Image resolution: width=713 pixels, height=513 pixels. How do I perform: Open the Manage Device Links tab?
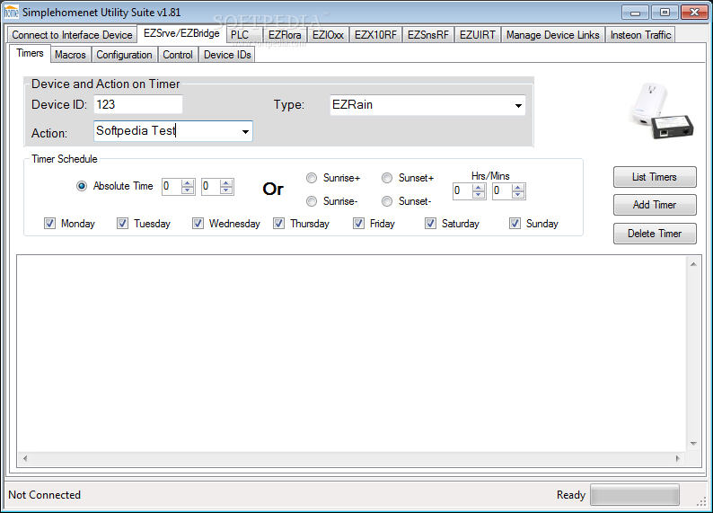[553, 35]
